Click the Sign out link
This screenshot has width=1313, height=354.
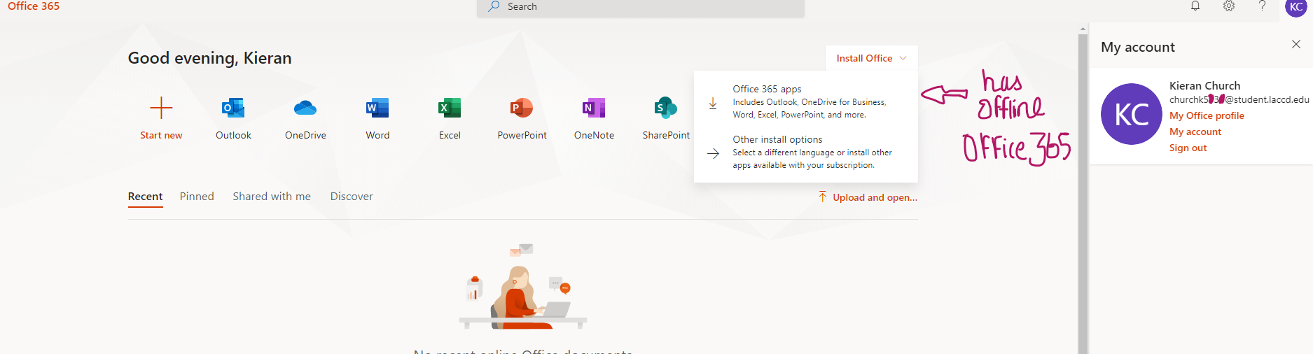tap(1188, 148)
